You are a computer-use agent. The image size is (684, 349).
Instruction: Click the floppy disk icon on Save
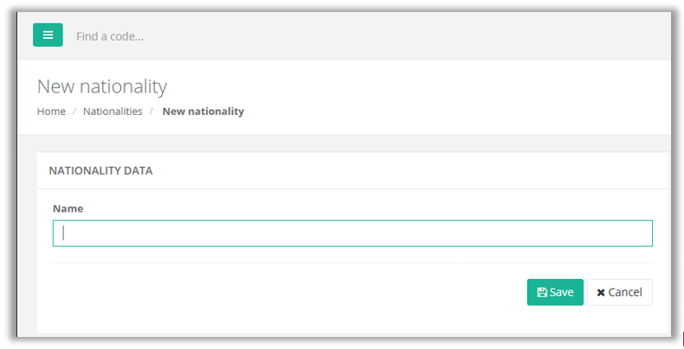pyautogui.click(x=542, y=293)
